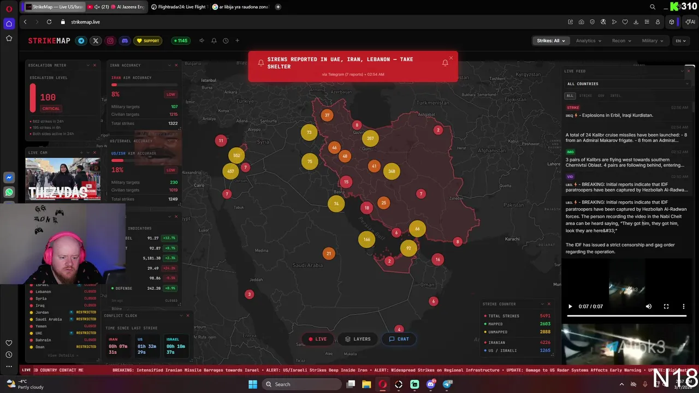The width and height of the screenshot is (699, 393).
Task: Open the Analytics dropdown menu
Action: [x=588, y=40]
